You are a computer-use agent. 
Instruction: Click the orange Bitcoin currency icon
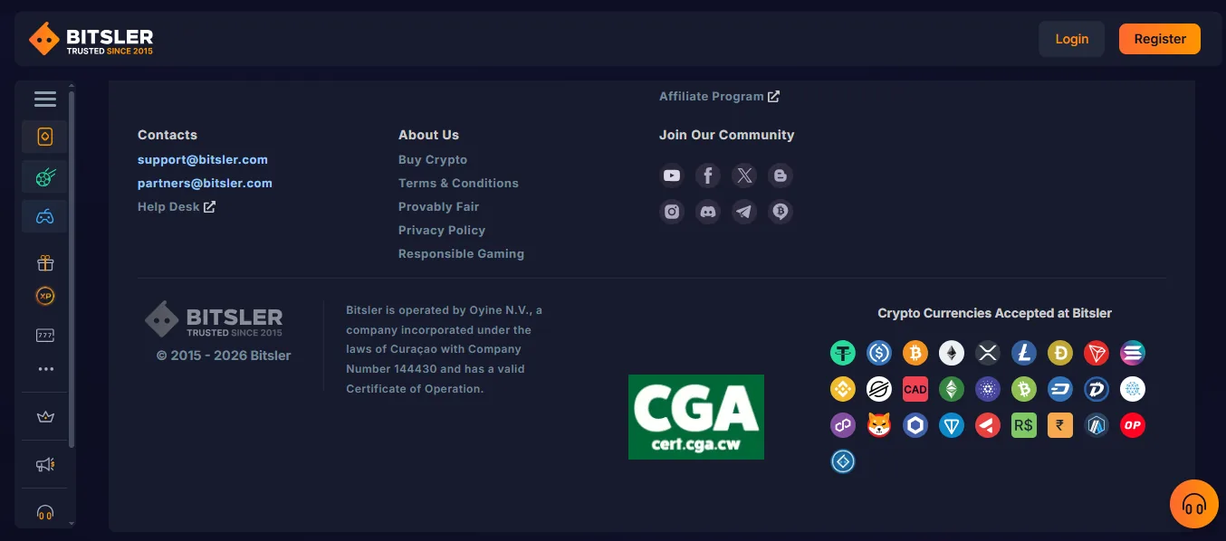click(915, 353)
